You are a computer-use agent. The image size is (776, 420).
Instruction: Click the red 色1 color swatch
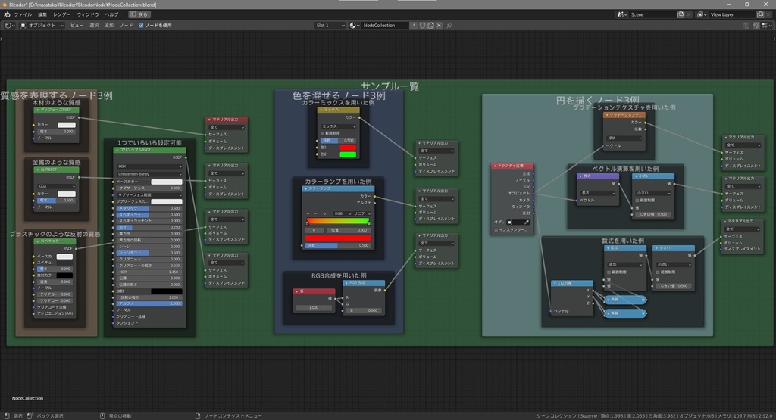pyautogui.click(x=347, y=148)
